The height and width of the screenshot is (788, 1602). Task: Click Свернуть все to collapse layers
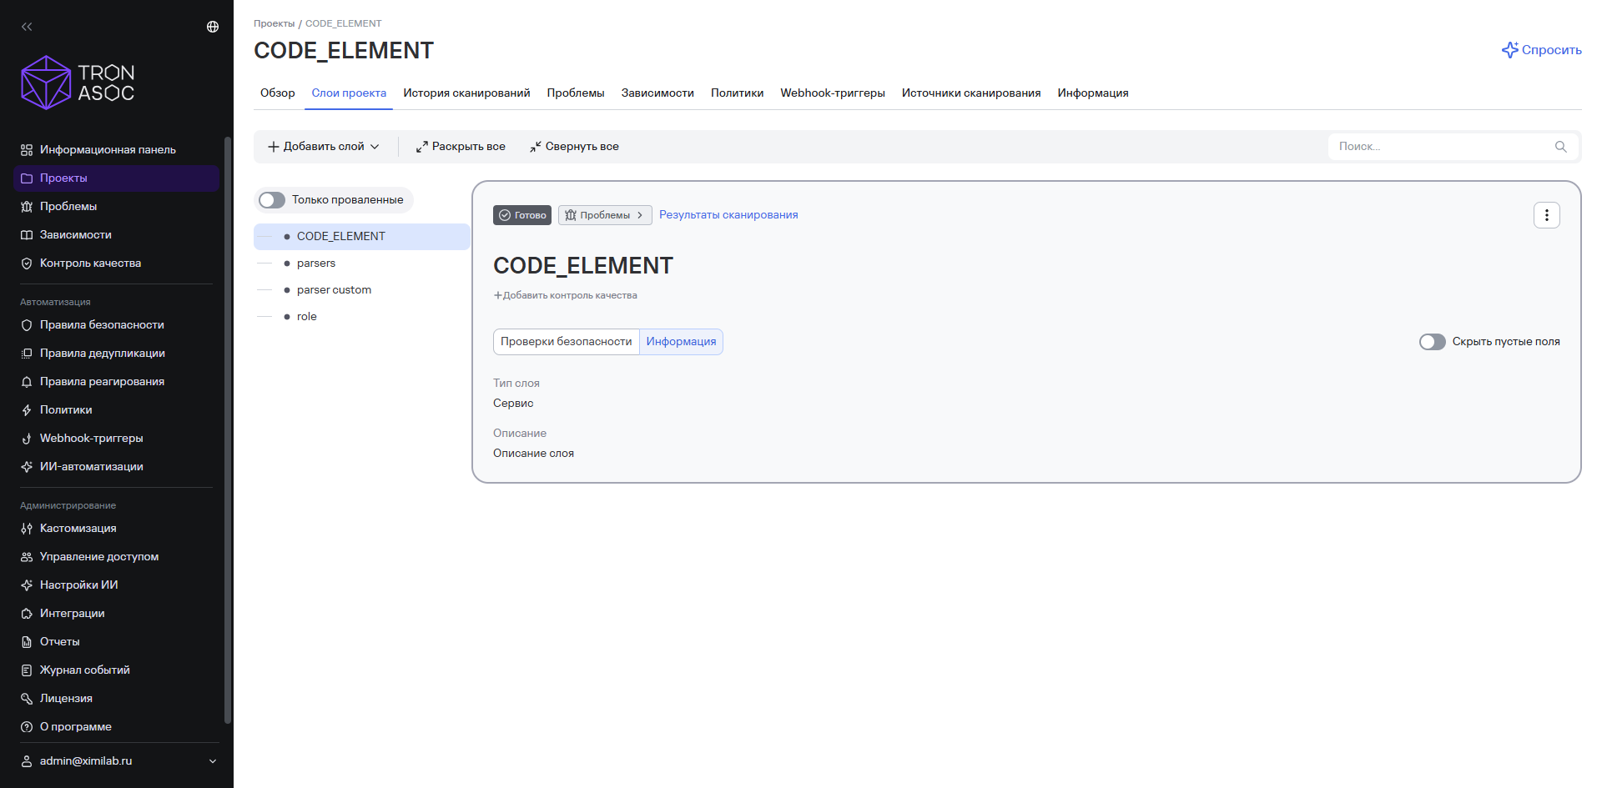(574, 147)
